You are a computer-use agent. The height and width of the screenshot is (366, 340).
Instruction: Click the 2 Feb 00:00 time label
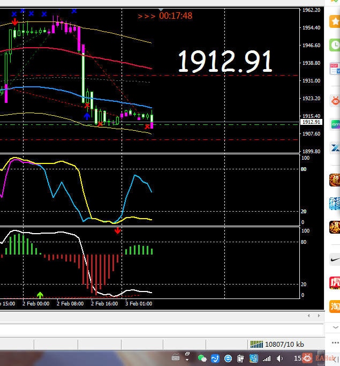point(36,303)
